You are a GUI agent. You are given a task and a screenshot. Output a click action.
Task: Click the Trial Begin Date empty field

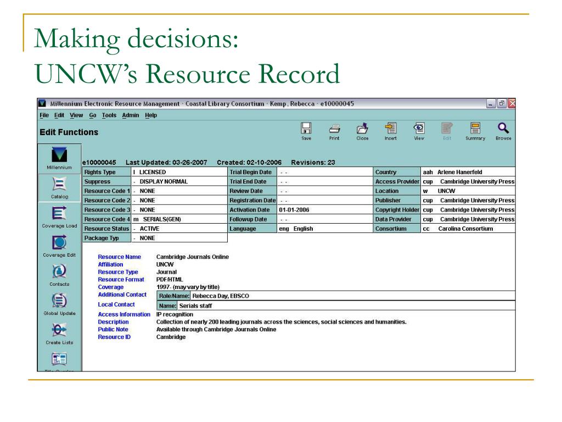pyautogui.click(x=325, y=172)
